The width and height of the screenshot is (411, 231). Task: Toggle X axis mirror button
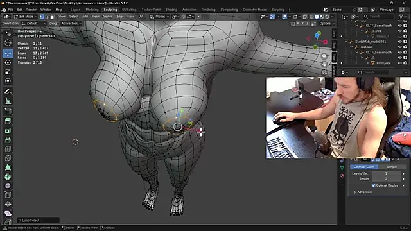click(x=298, y=24)
